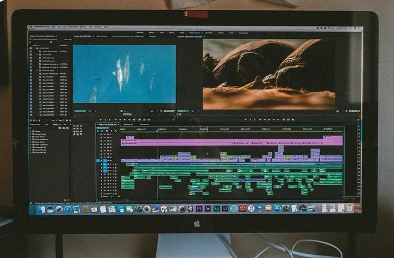Open Creative Cloud dock icon
This screenshot has height=258, width=394.
(x=242, y=208)
